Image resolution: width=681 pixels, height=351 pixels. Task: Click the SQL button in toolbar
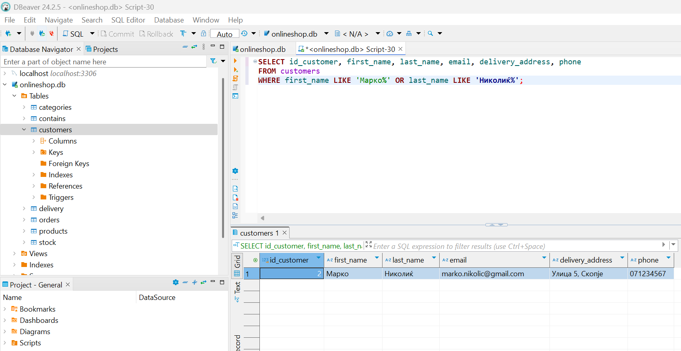pos(73,34)
